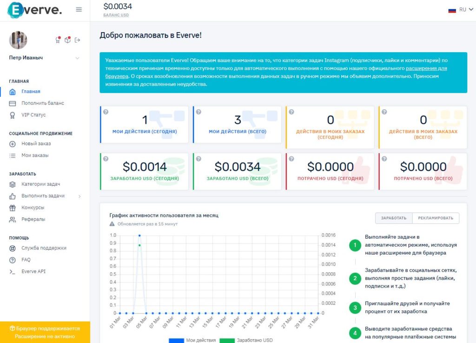Viewport: 476px width, 343px height.
Task: Click the green step 1 circle
Action: (x=355, y=245)
